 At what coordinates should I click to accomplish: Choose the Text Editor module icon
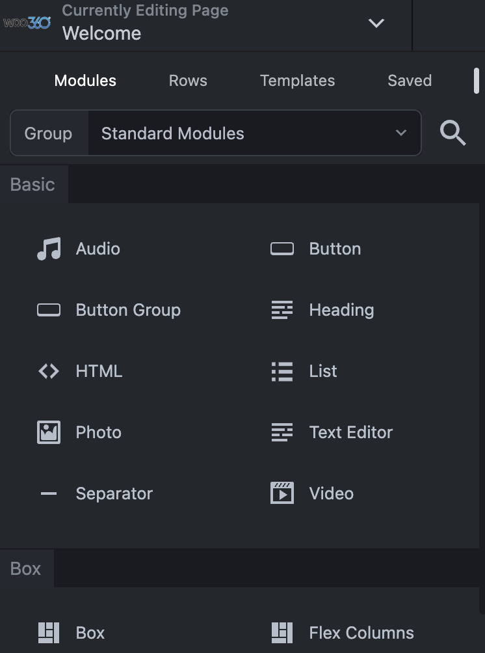coord(282,432)
